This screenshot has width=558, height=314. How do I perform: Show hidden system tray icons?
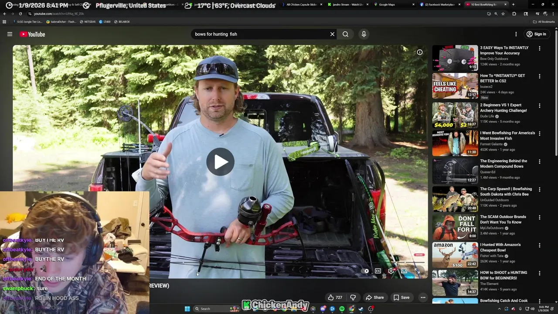(499, 309)
